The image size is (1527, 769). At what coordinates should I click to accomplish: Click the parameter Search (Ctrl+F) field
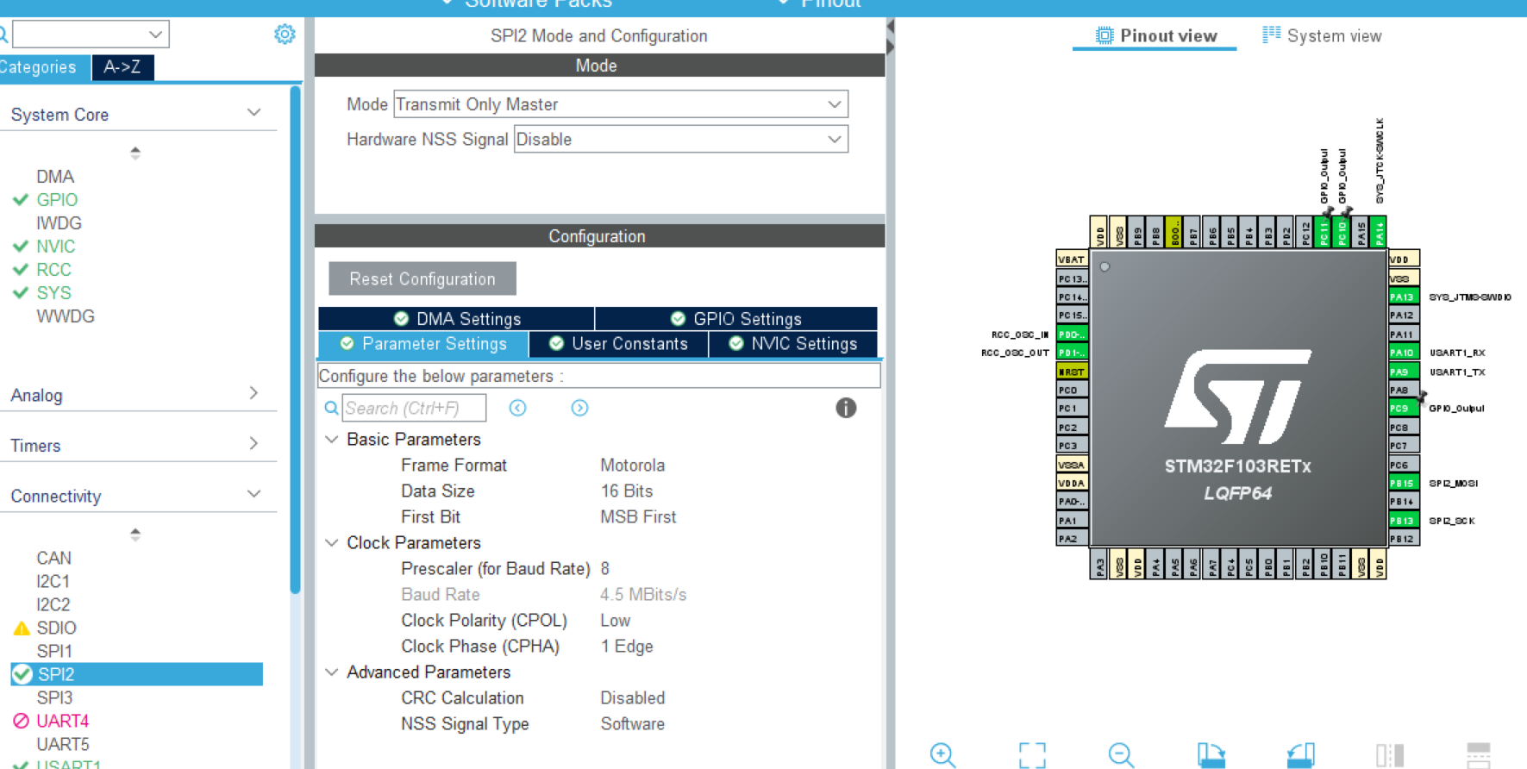414,408
